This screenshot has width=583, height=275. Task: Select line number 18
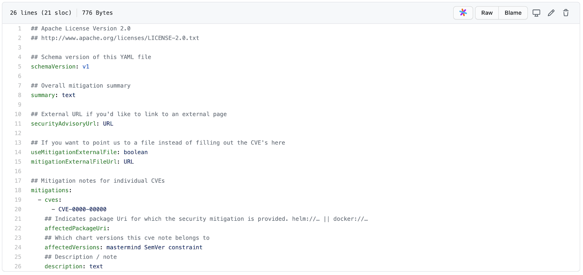[x=18, y=190]
